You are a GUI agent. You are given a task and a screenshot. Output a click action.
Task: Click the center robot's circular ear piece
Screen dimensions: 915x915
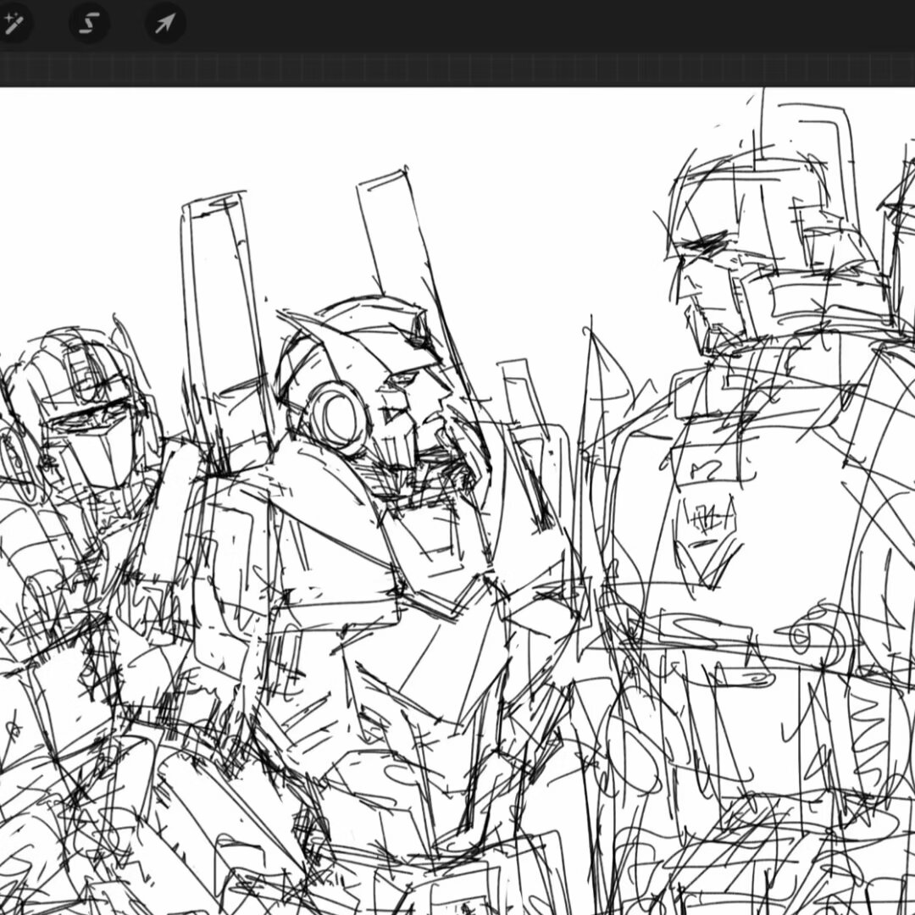point(339,417)
